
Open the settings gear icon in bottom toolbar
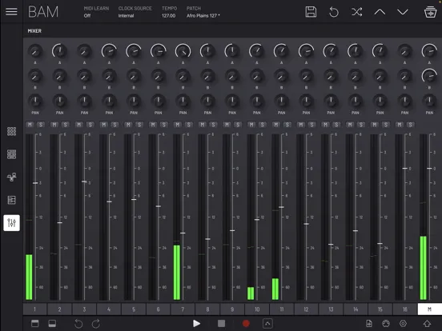[403, 324]
